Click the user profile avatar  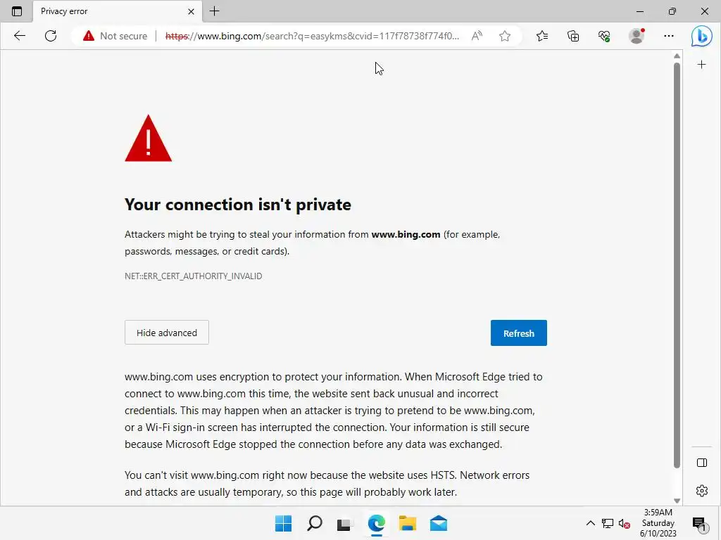click(637, 36)
